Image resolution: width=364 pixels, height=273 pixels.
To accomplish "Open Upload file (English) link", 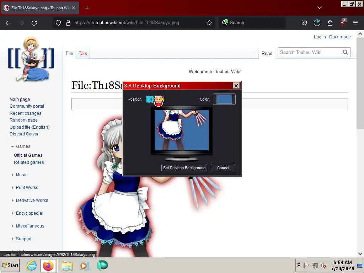I will pos(30,127).
